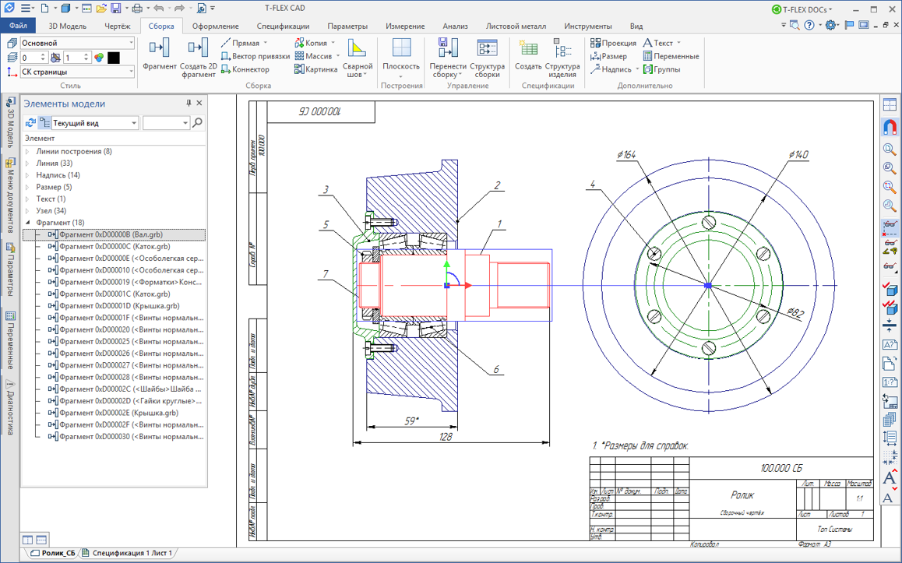This screenshot has width=902, height=563.
Task: Pin the Элементы модели panel
Action: click(x=189, y=103)
